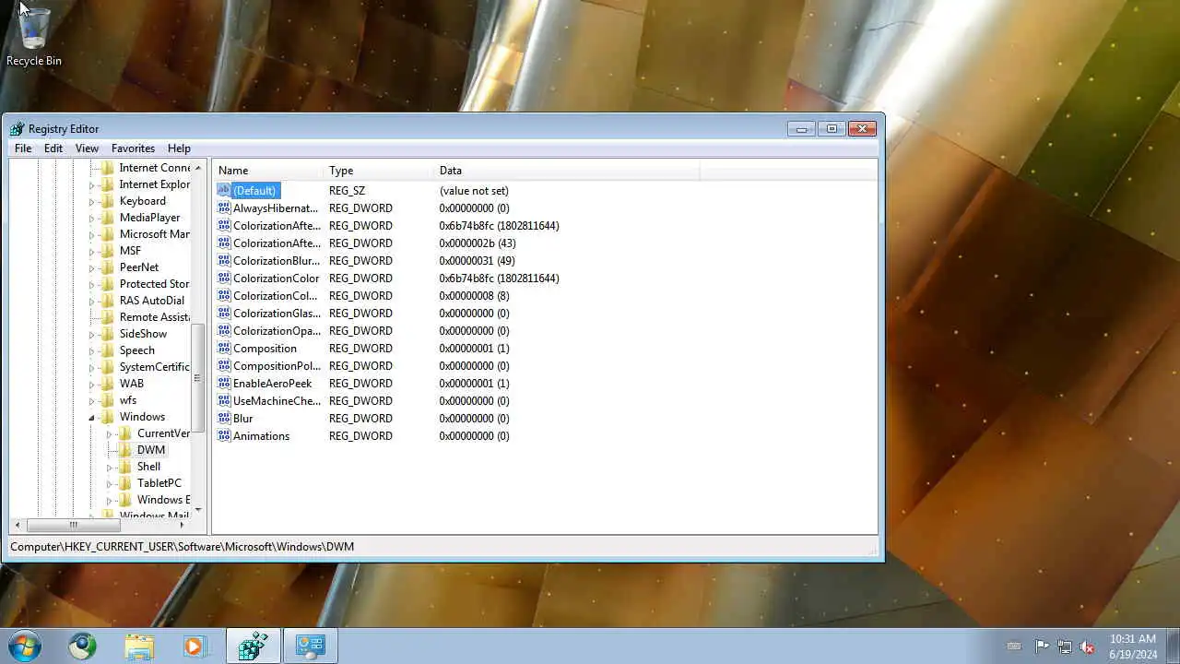Click the MediaPlayer folder icon

coord(108,218)
